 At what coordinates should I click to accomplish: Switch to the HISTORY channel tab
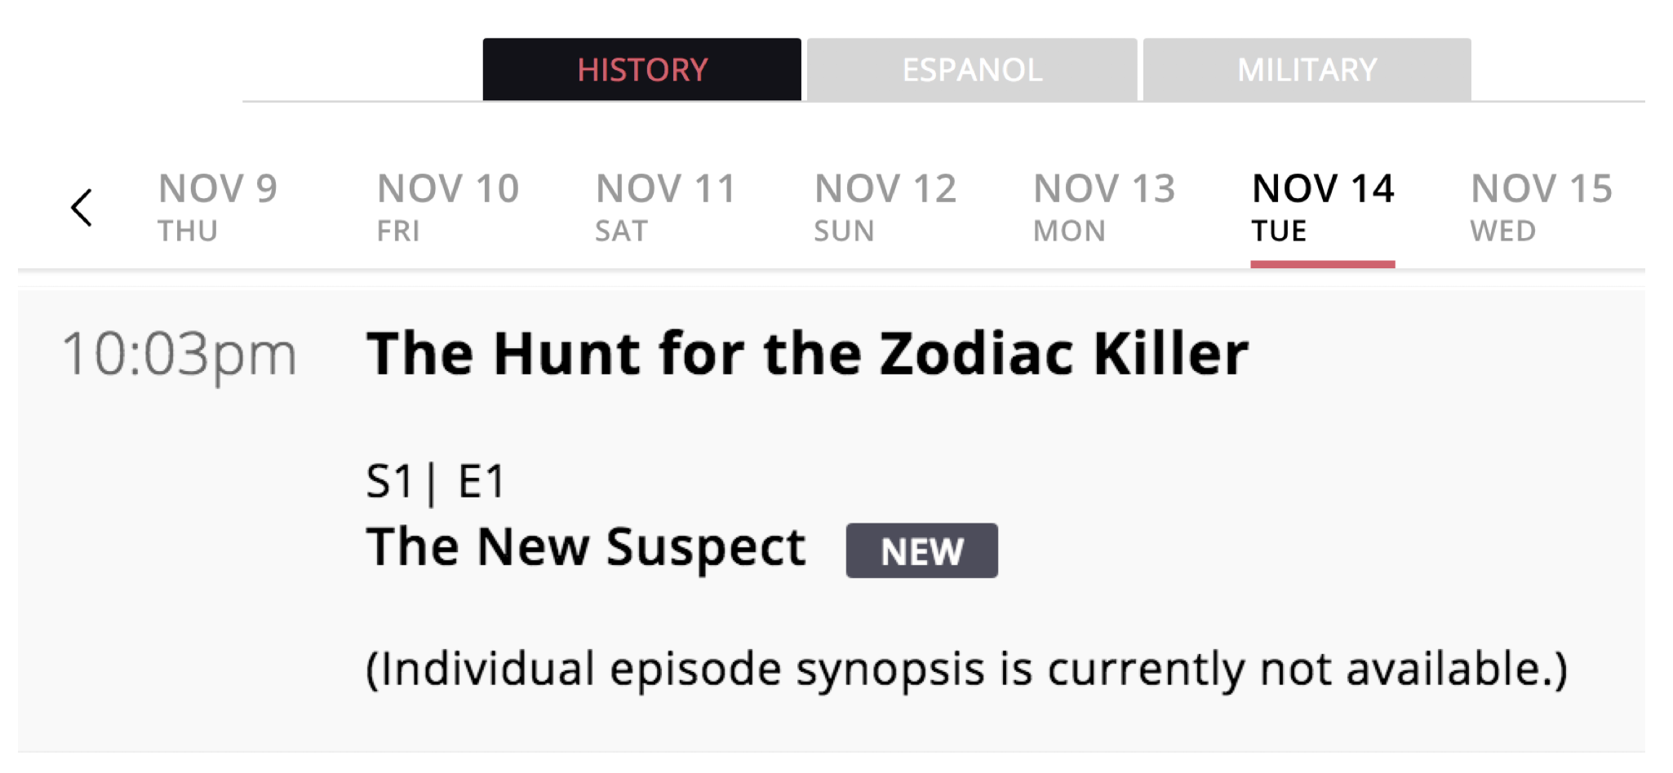tap(641, 69)
